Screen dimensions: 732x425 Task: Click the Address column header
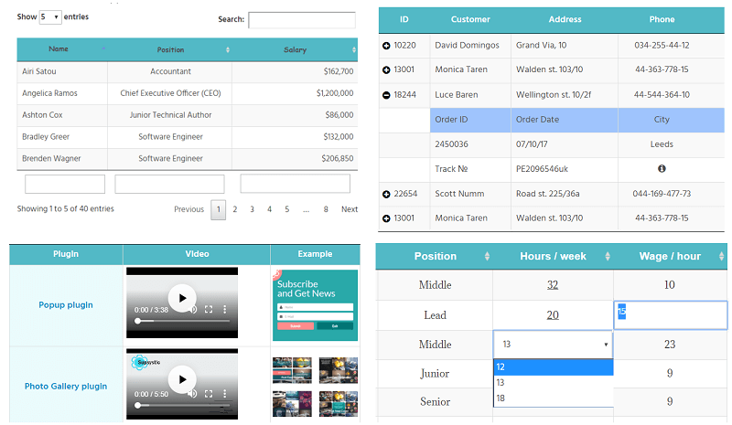pyautogui.click(x=565, y=19)
